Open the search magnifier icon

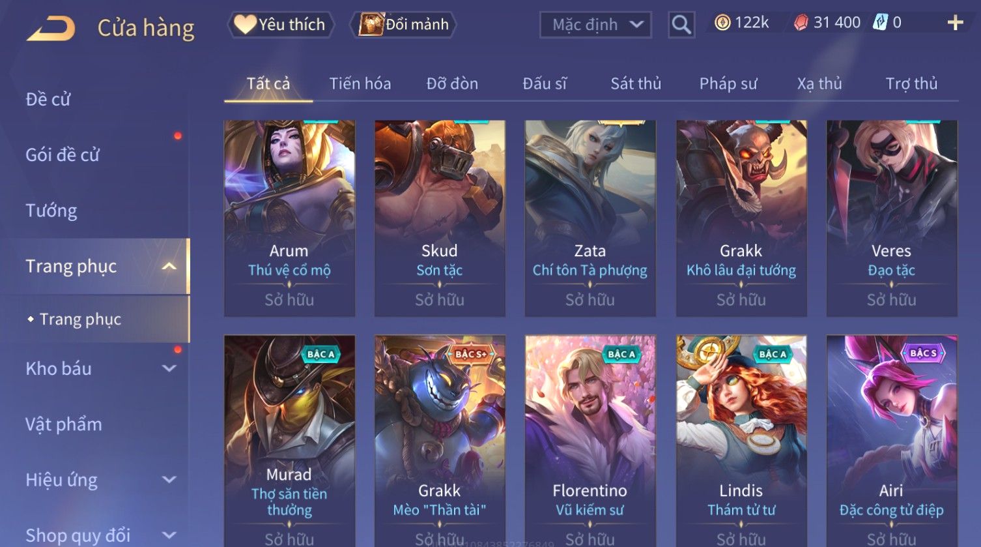pyautogui.click(x=681, y=25)
